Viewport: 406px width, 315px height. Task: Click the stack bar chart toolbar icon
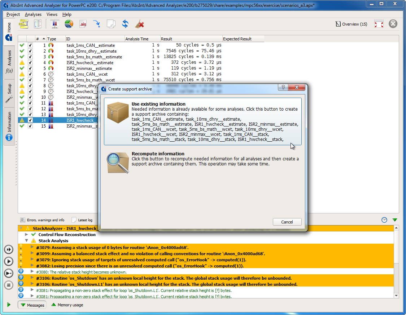pos(54,24)
